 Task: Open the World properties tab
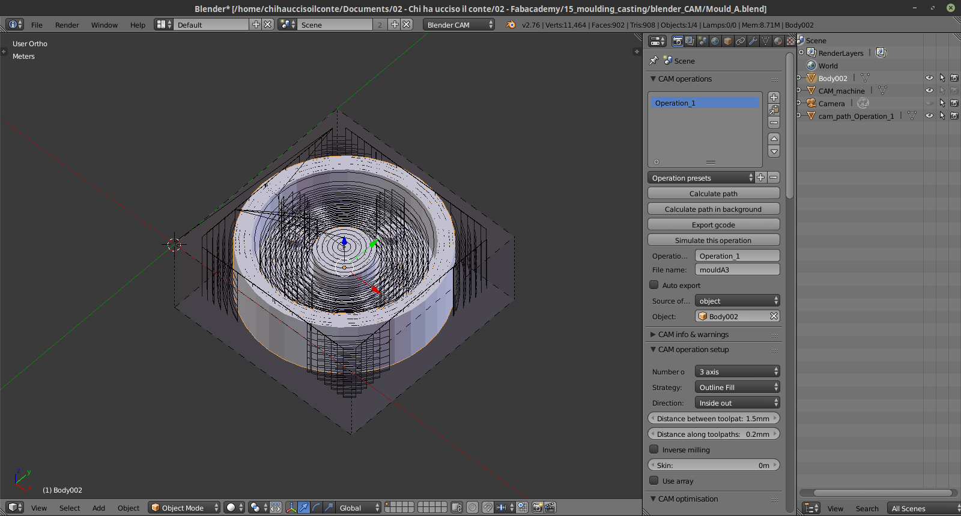[x=715, y=41]
